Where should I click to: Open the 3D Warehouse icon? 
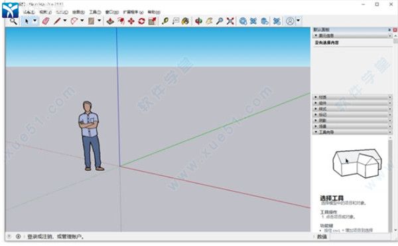(243, 21)
